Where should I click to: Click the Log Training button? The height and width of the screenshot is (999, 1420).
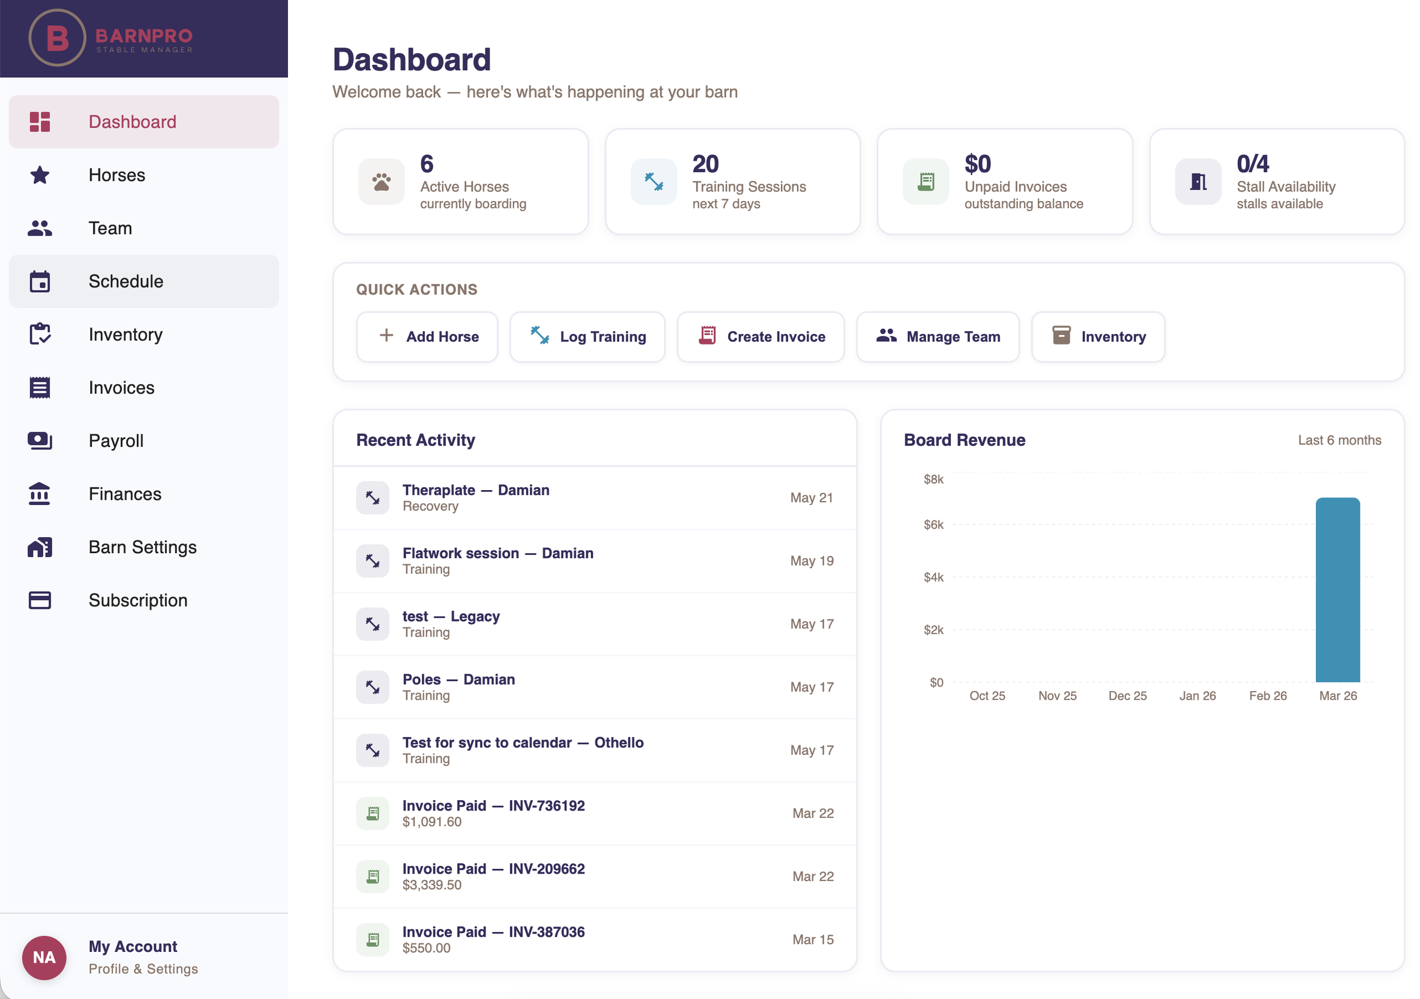pos(587,337)
